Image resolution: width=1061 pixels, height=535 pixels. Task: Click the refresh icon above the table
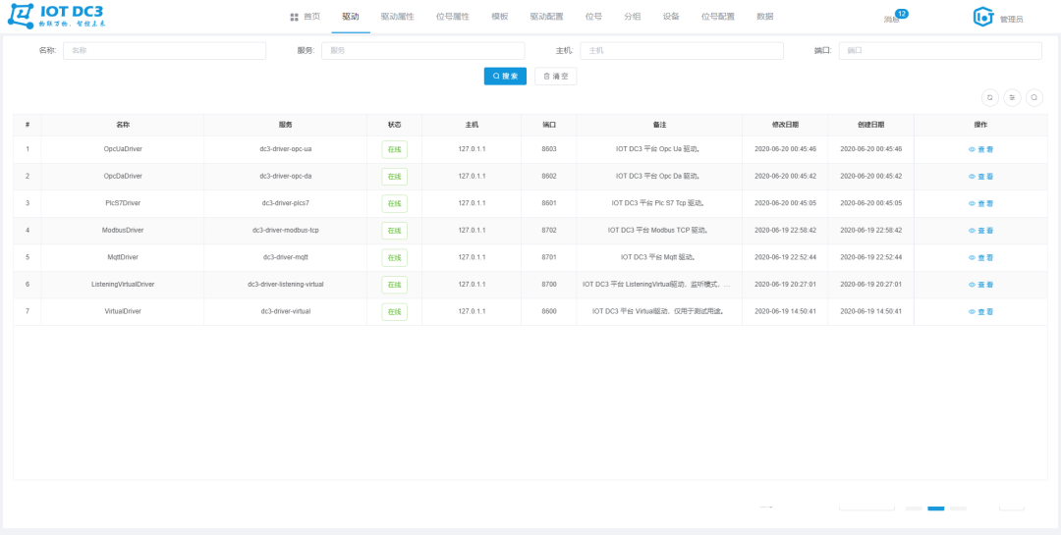point(990,97)
